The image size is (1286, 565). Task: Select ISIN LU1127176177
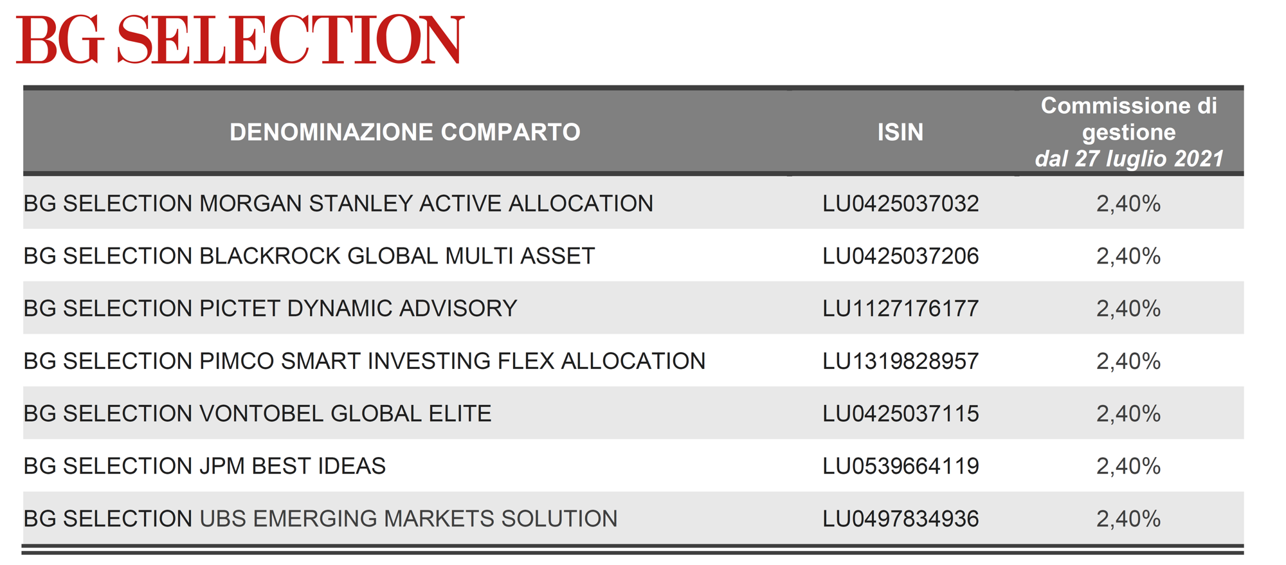pyautogui.click(x=901, y=309)
